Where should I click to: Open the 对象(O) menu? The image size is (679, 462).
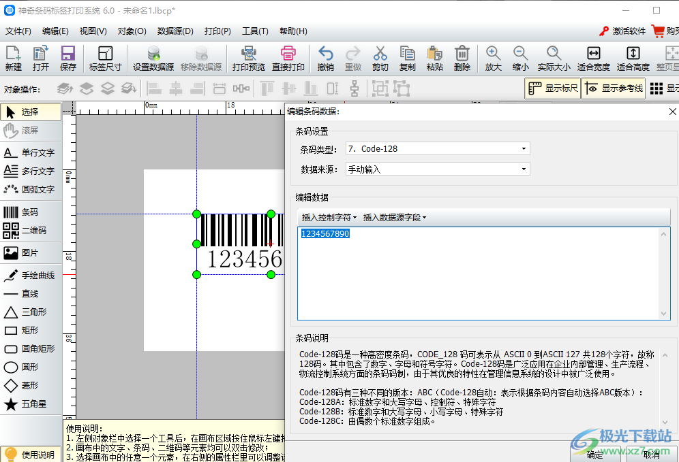132,31
